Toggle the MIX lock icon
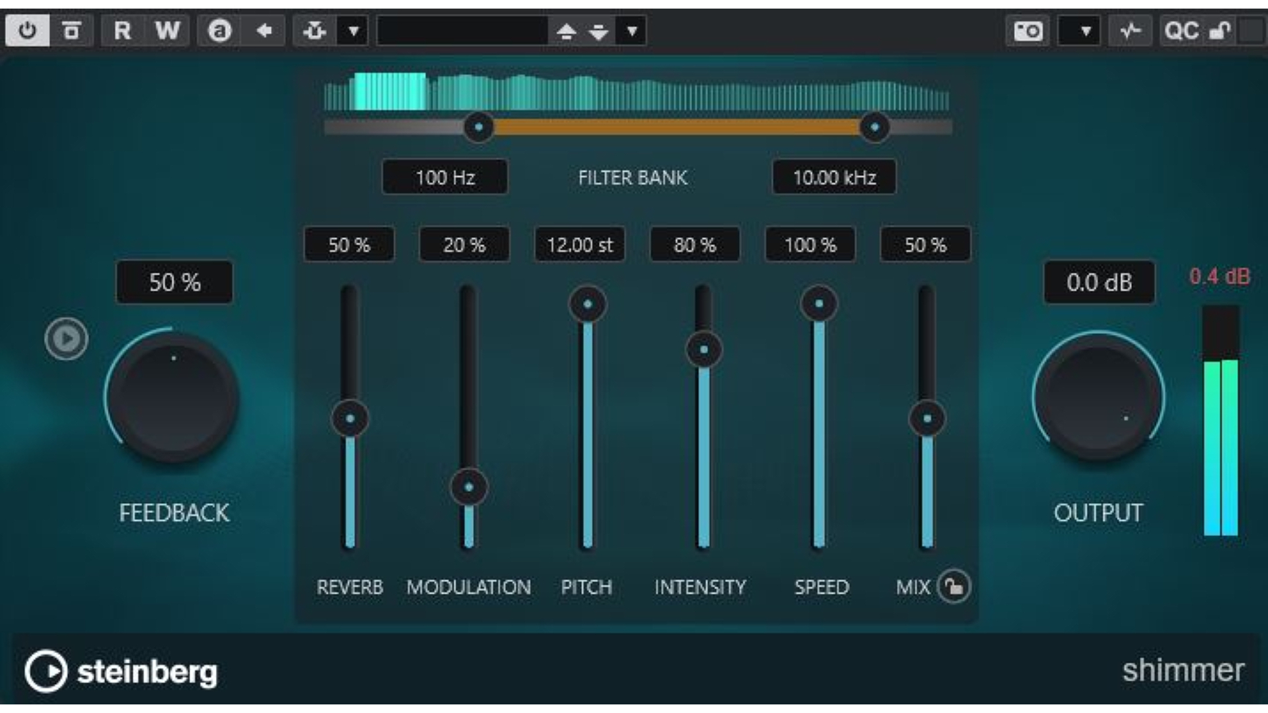The height and width of the screenshot is (713, 1268). (954, 586)
